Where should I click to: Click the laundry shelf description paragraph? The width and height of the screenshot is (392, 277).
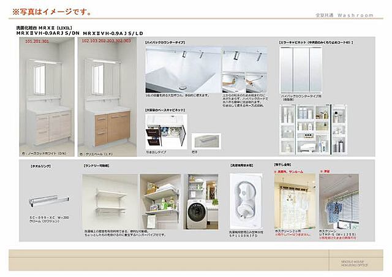point(125,233)
